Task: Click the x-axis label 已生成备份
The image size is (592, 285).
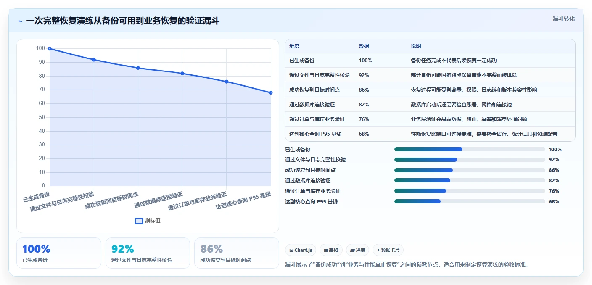Action: click(x=37, y=197)
